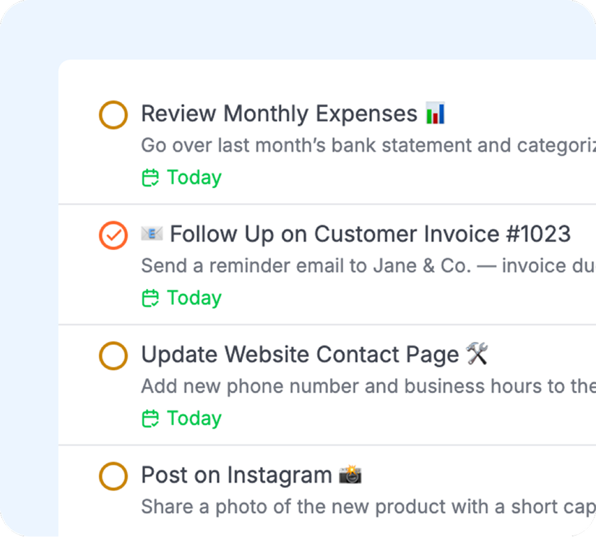Mark Update Website Contact Page as done
Screen dimensions: 596x537
pos(113,355)
